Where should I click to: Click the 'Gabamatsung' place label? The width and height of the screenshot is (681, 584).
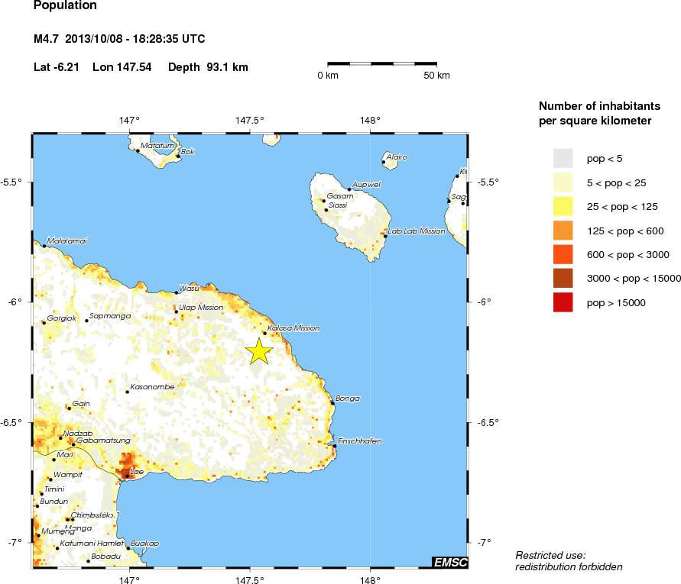tap(103, 440)
